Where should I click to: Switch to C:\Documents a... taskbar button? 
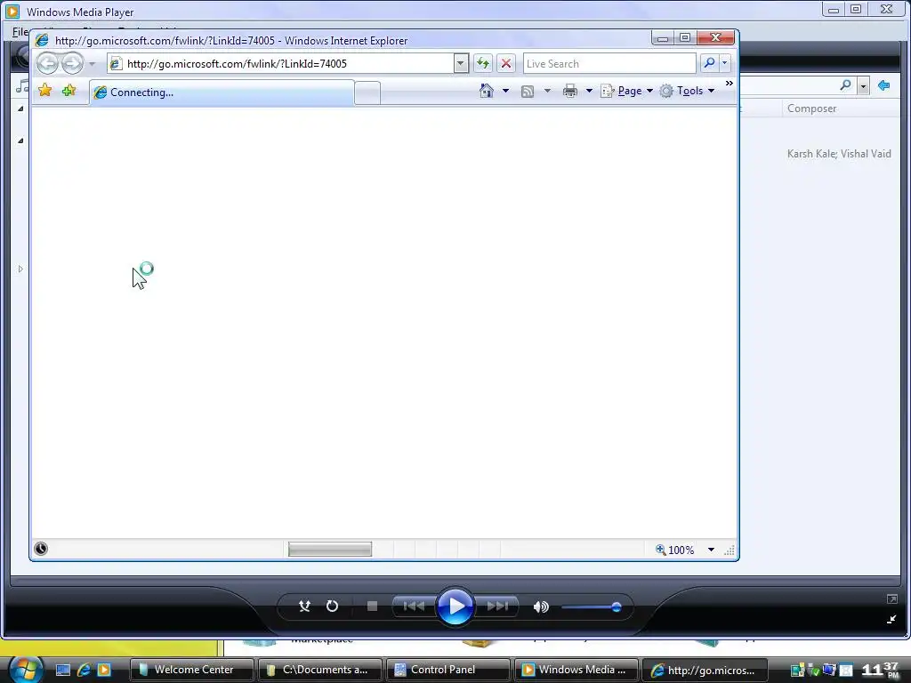[x=320, y=670]
